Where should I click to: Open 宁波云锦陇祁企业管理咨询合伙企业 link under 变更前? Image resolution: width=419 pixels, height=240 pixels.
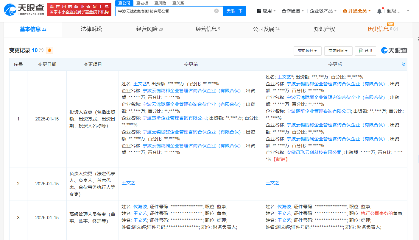[192, 90]
